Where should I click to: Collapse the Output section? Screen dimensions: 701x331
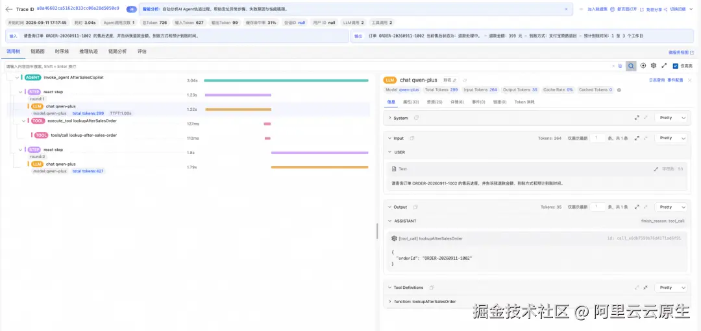(x=389, y=207)
